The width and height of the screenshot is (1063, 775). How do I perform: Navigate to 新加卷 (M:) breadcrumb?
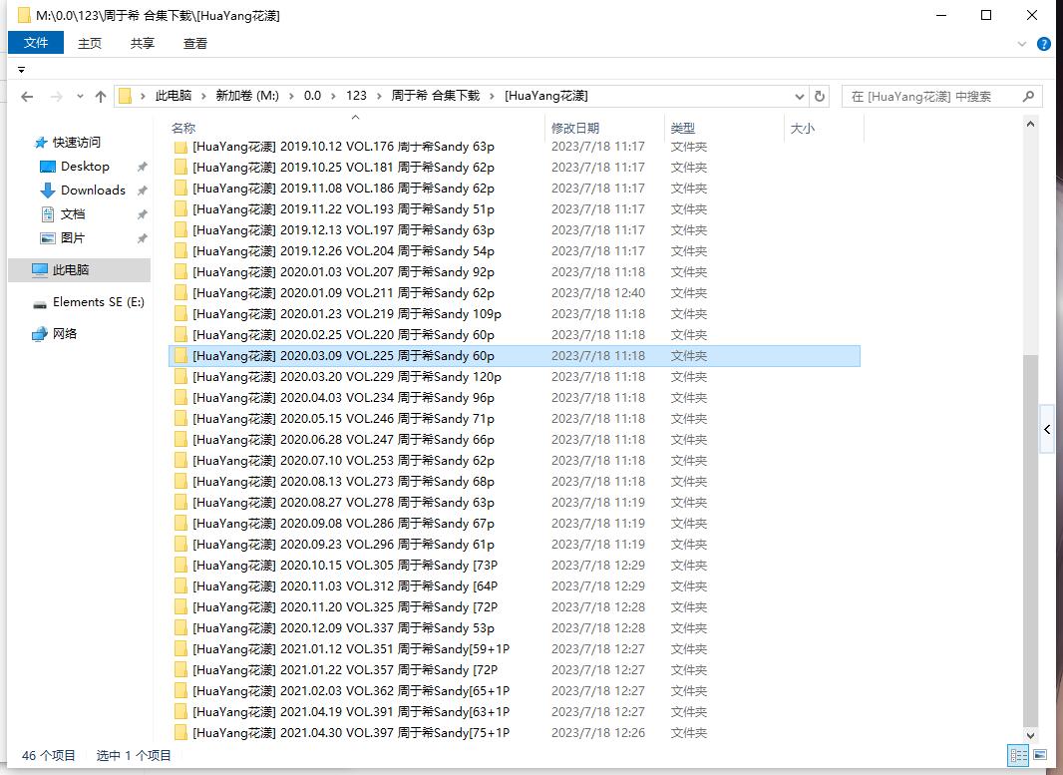tap(247, 97)
